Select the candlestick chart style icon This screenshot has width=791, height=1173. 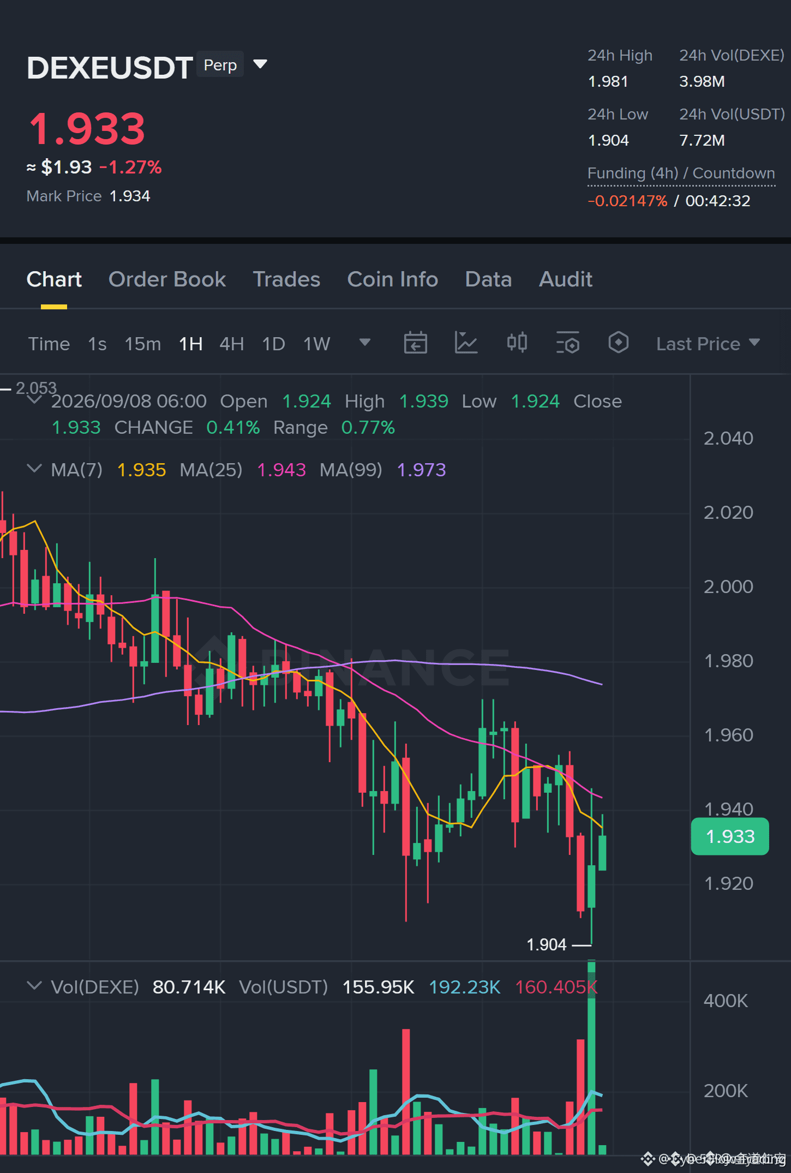(517, 343)
